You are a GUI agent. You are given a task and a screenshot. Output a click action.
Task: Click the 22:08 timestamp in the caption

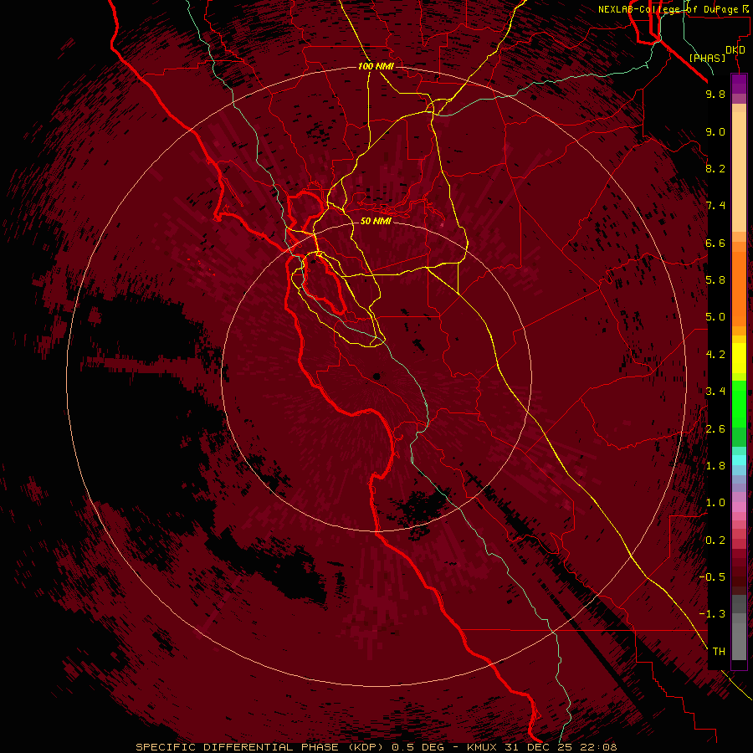pos(598,747)
